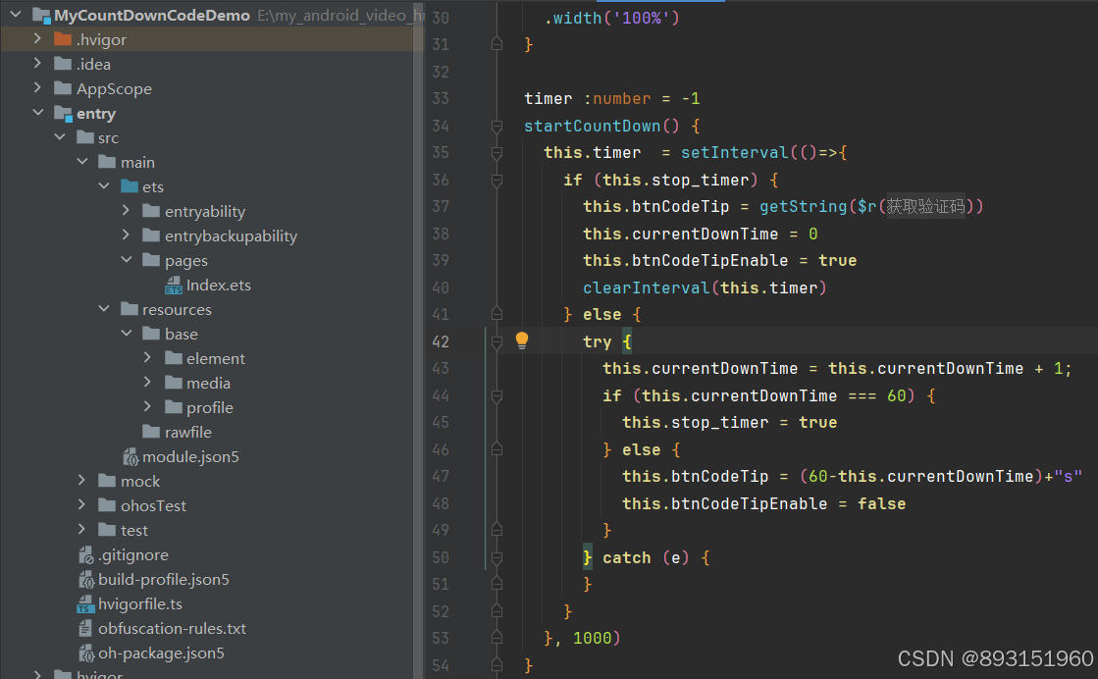The image size is (1098, 679).
Task: Select the ets source folder icon
Action: (130, 186)
